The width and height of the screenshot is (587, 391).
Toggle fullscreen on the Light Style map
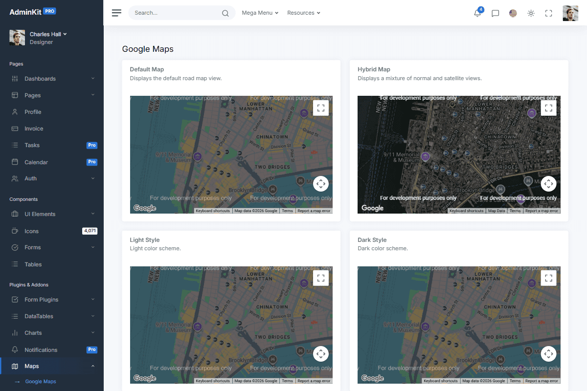pos(321,278)
